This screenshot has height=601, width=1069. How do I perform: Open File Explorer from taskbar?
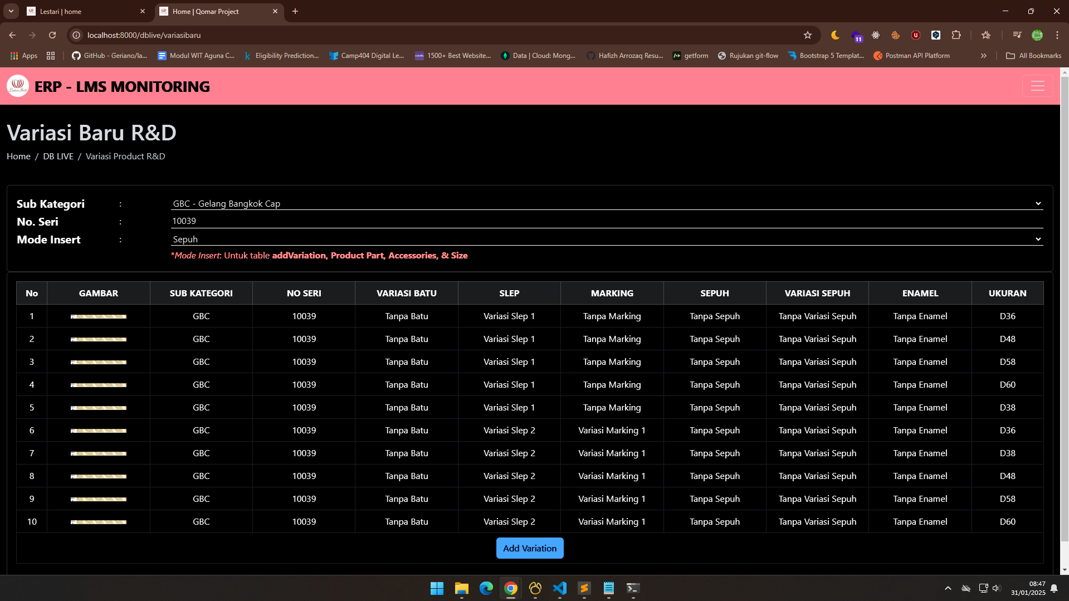coord(461,588)
